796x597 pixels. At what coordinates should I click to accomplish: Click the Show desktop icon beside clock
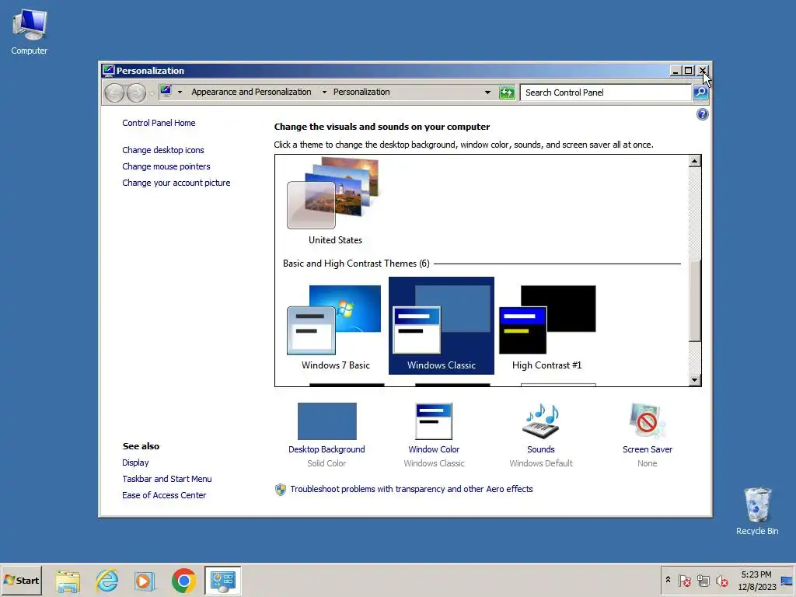point(787,581)
